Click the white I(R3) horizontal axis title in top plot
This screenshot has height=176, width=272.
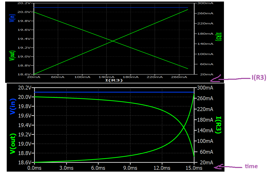pos(114,80)
